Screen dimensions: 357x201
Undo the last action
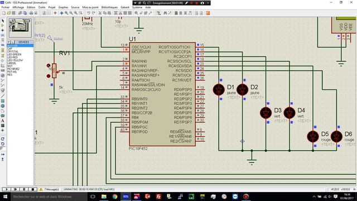pos(89,13)
